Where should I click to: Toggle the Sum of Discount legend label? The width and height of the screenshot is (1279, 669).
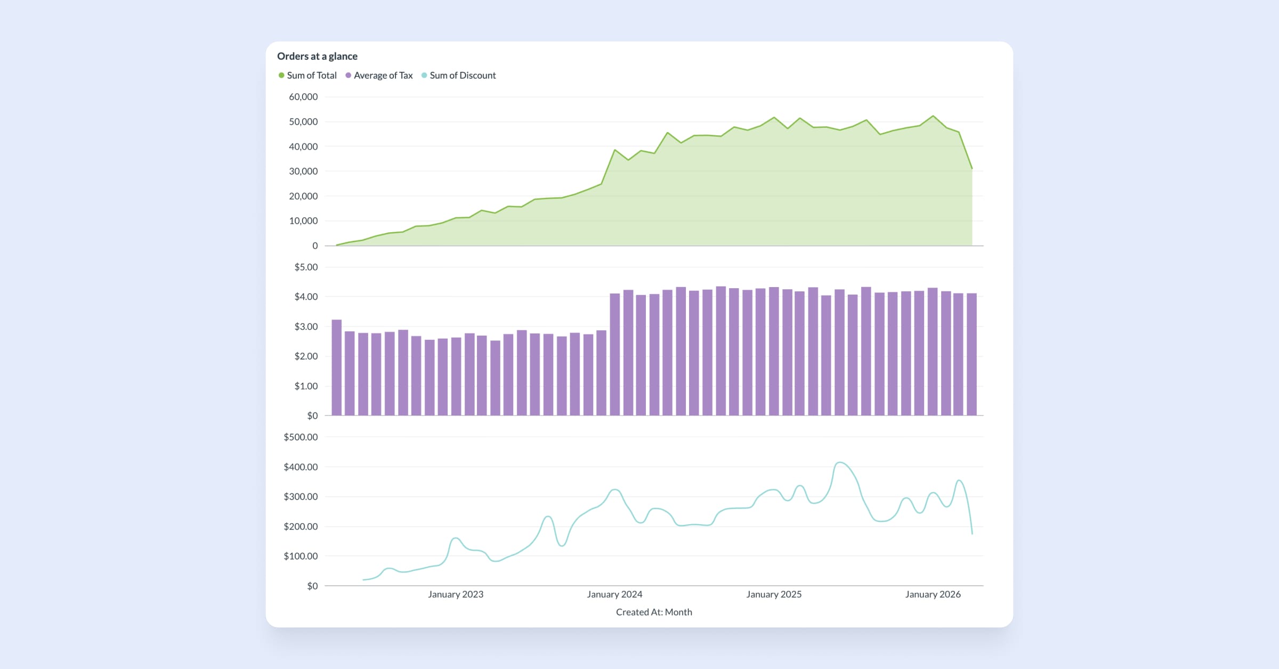click(x=463, y=76)
